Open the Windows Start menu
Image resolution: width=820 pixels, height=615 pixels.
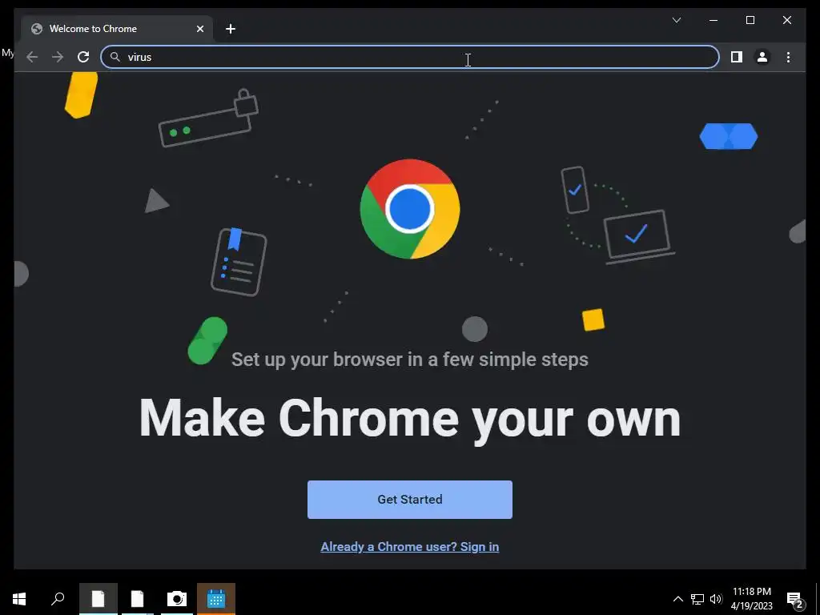[x=19, y=599]
